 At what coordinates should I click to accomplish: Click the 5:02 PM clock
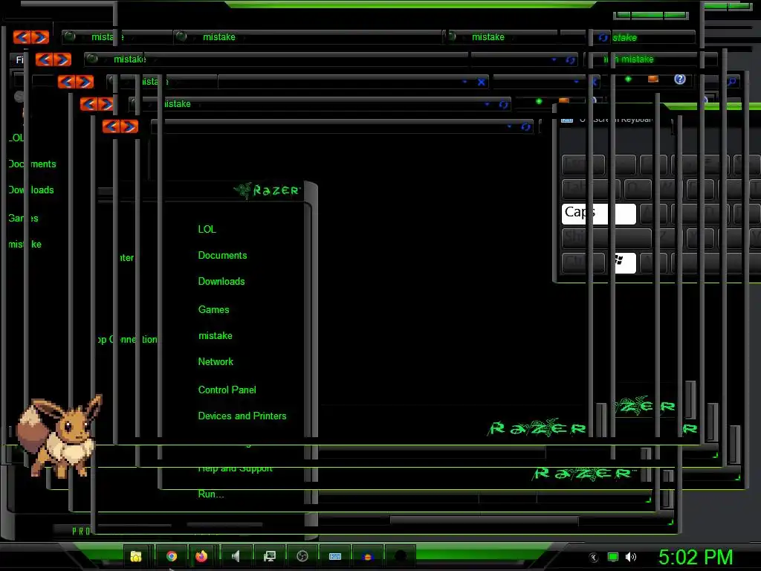pos(696,558)
